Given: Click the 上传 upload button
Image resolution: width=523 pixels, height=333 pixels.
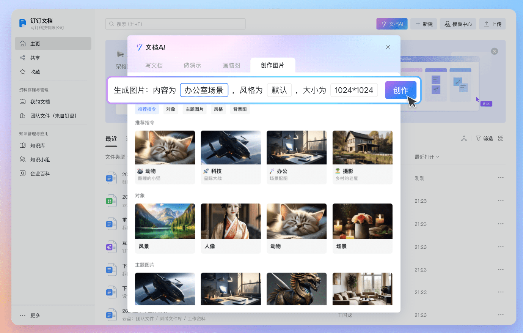Looking at the screenshot, I should point(492,24).
